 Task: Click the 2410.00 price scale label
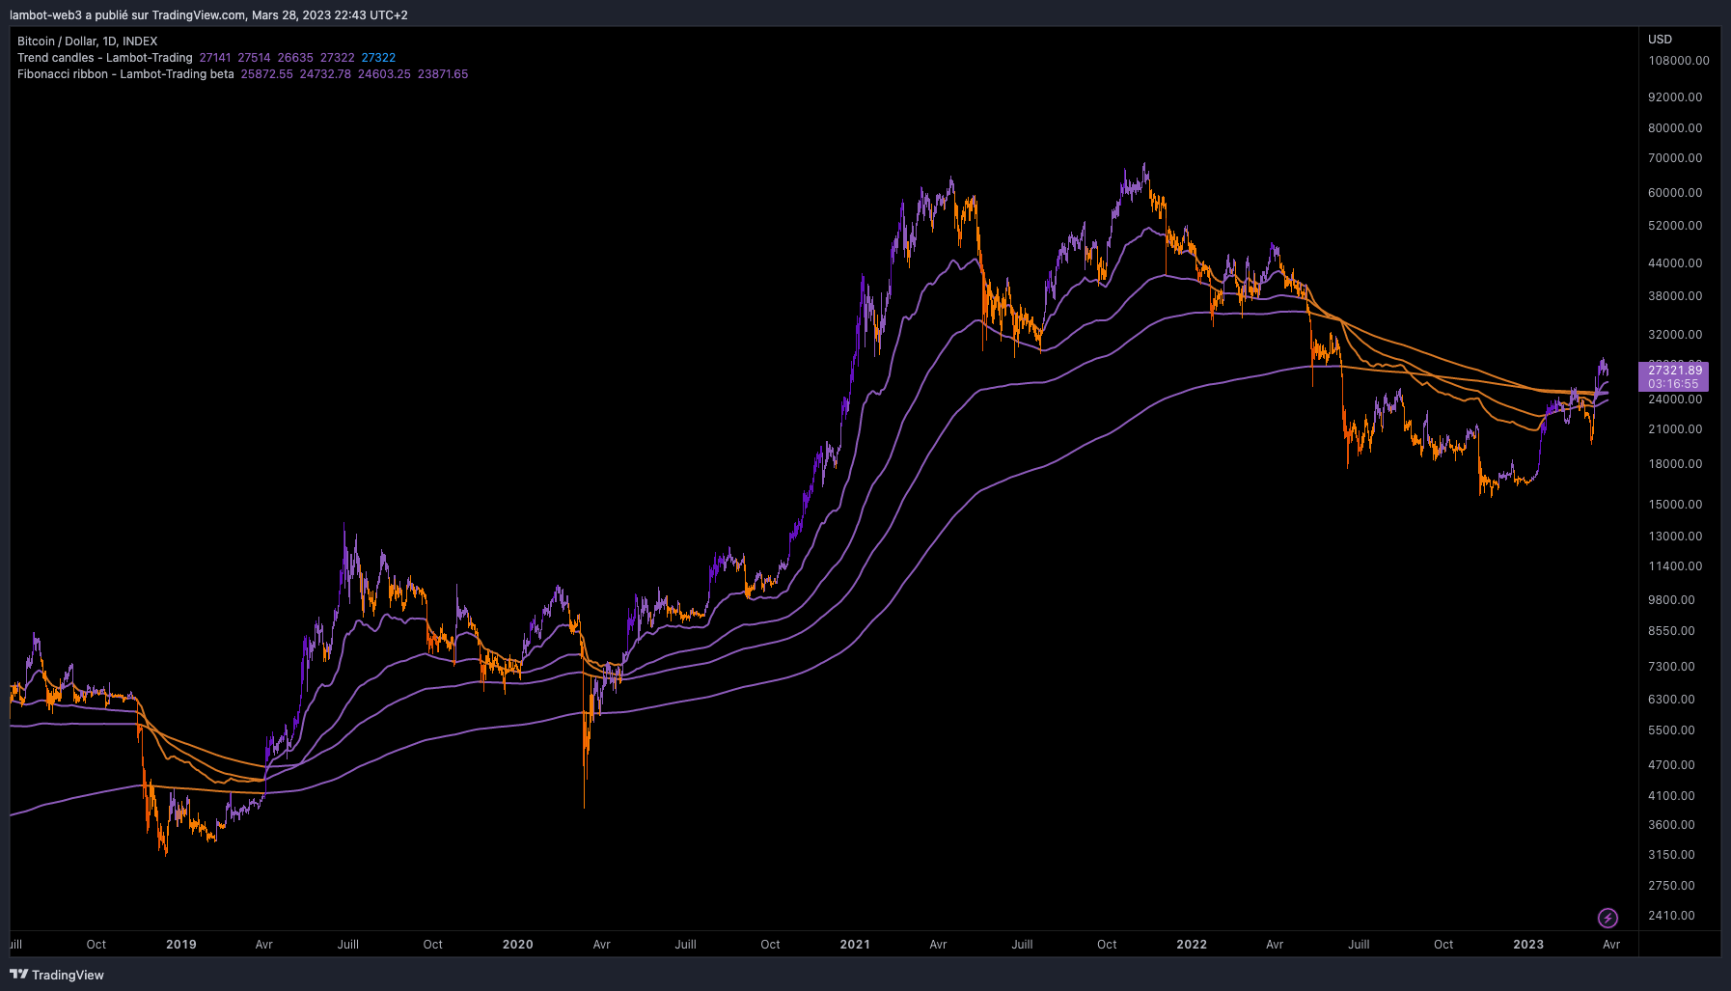pyautogui.click(x=1671, y=916)
